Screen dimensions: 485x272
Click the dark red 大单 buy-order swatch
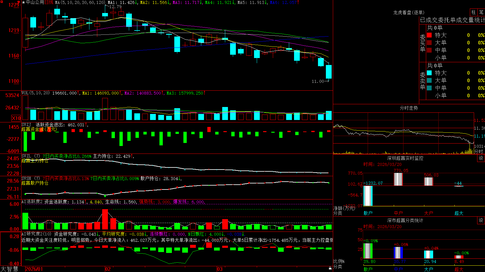[x=429, y=43]
